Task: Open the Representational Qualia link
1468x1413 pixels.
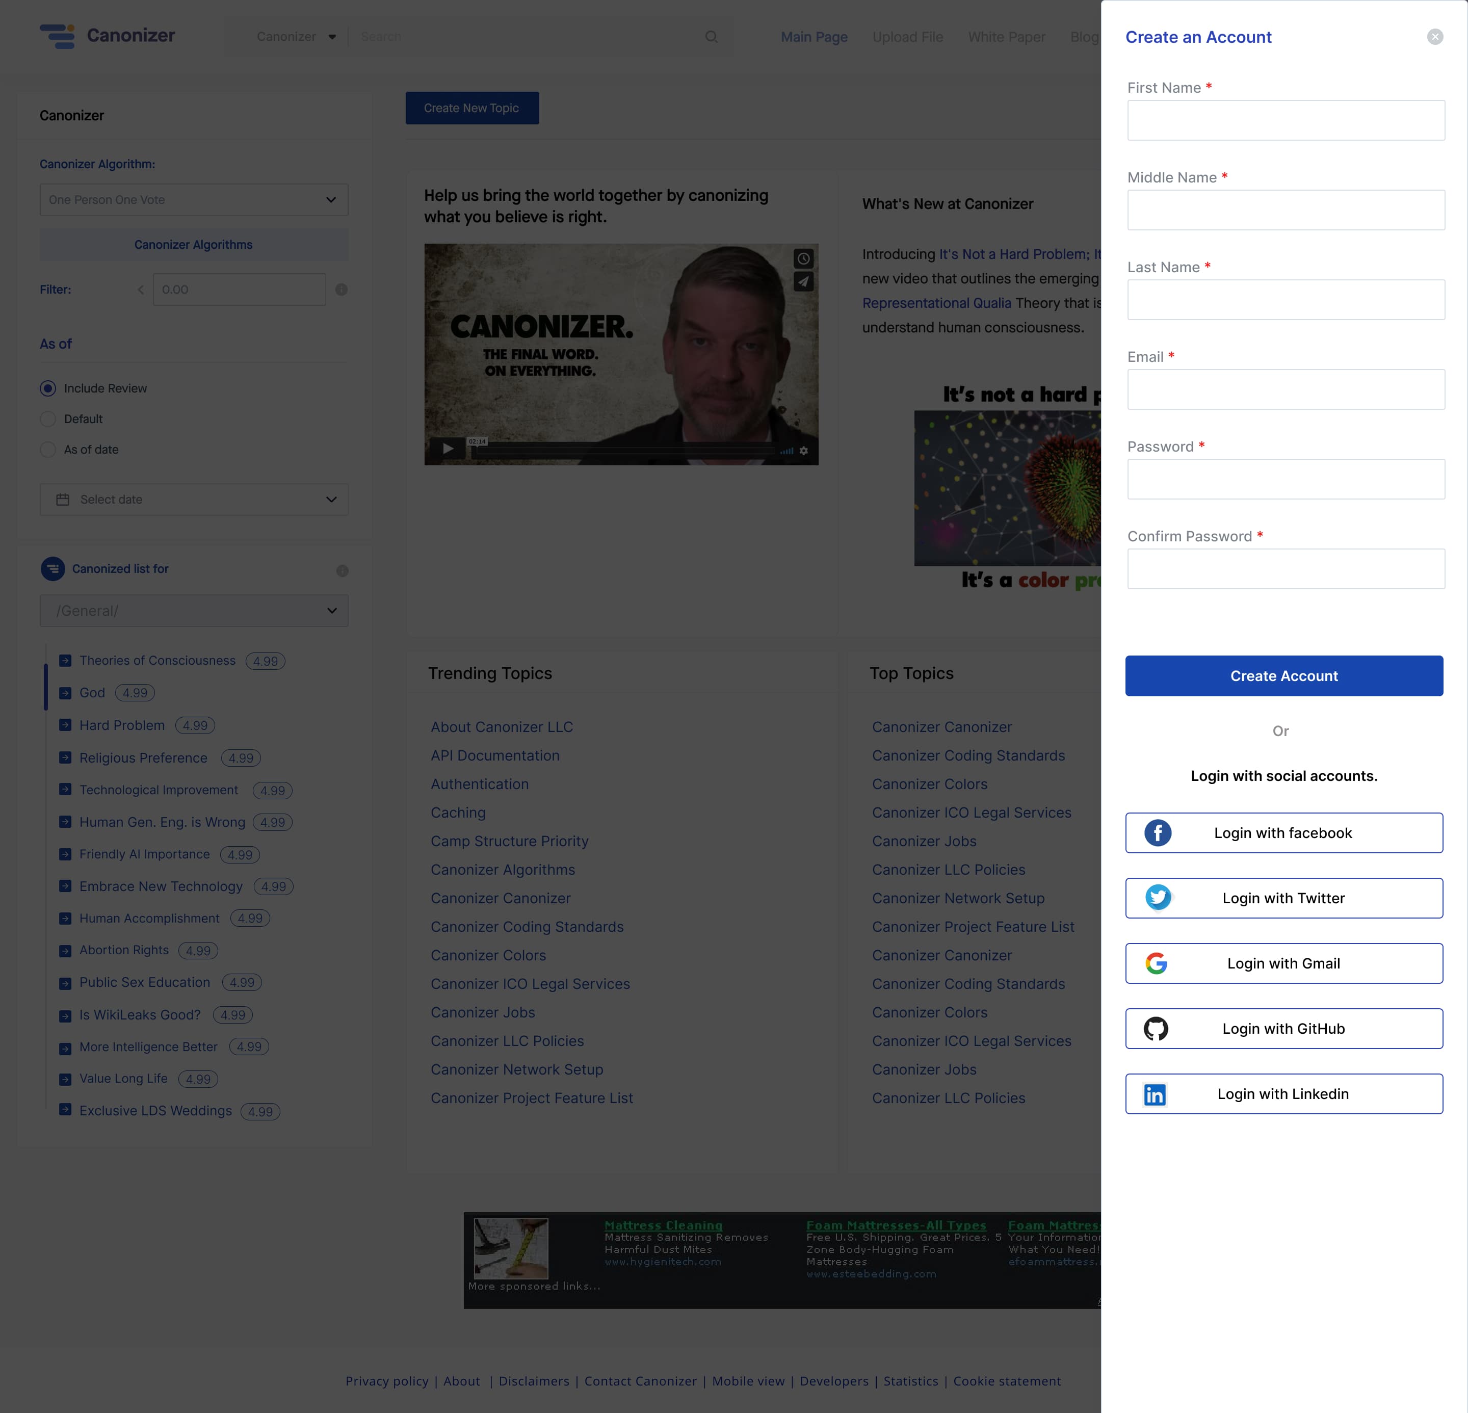Action: coord(936,302)
